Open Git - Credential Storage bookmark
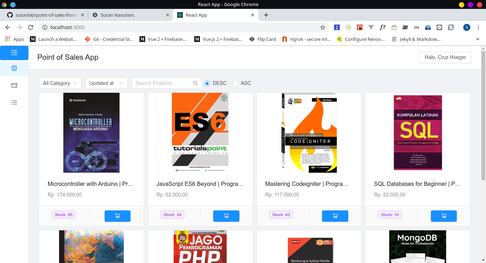The width and height of the screenshot is (486, 263). pyautogui.click(x=109, y=39)
